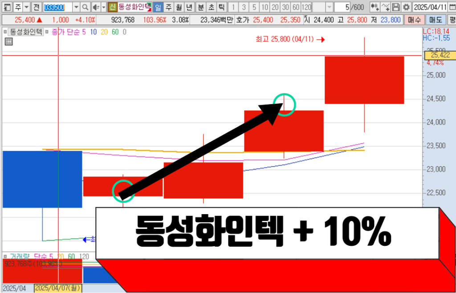Switch to weekly 주 chart

point(168,7)
